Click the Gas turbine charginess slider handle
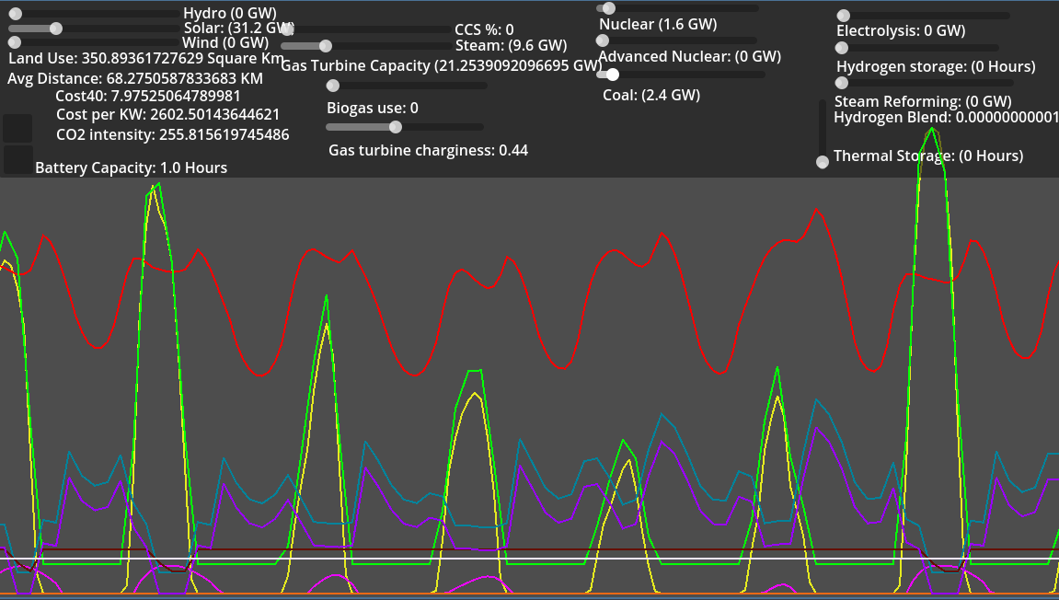This screenshot has height=600, width=1059. click(x=396, y=127)
